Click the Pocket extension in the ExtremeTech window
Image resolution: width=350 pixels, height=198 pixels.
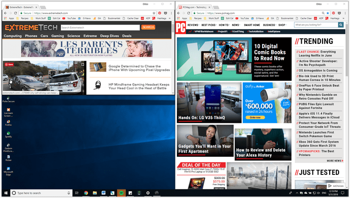pos(166,13)
